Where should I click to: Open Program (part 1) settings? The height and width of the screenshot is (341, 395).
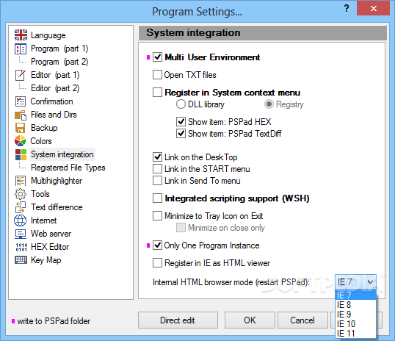point(59,49)
